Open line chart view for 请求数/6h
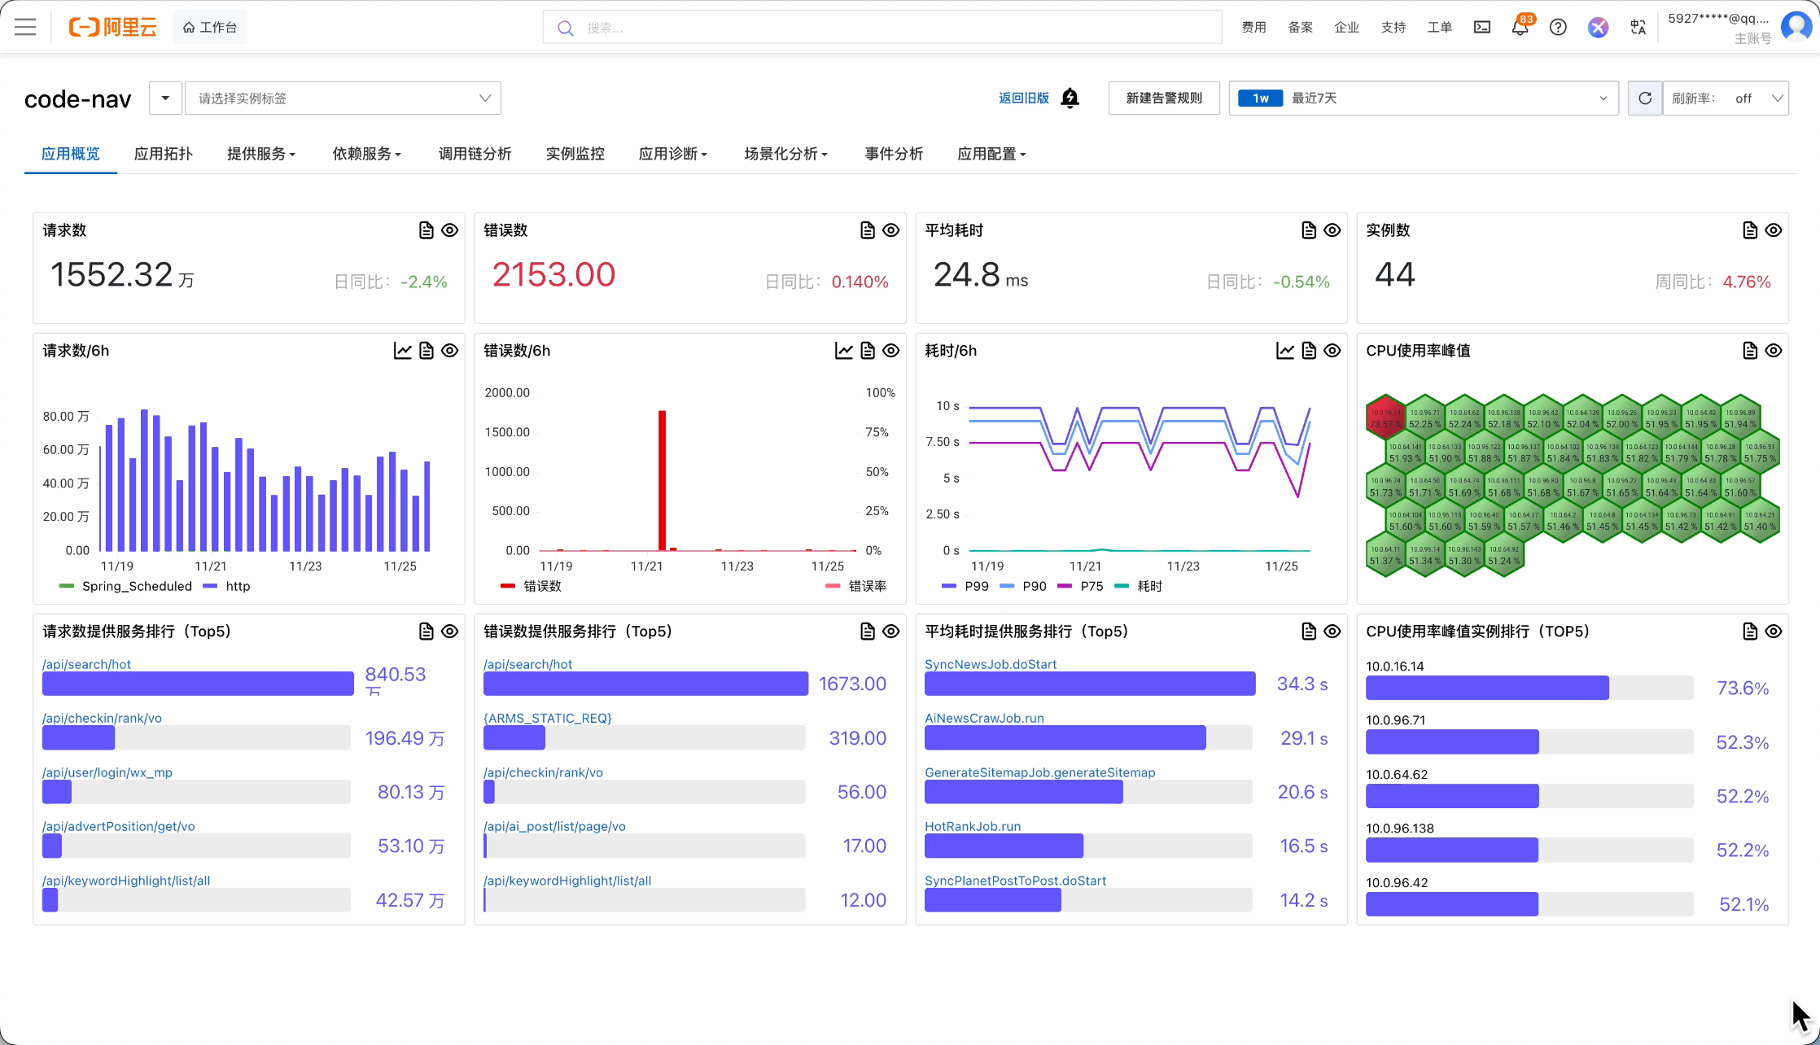Image resolution: width=1820 pixels, height=1045 pixels. [x=402, y=351]
